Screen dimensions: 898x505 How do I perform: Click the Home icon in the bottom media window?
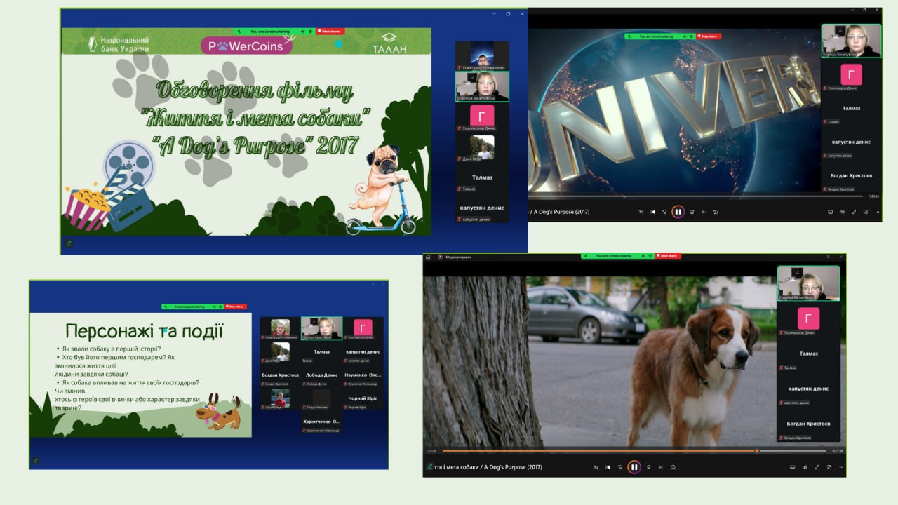coord(428,257)
